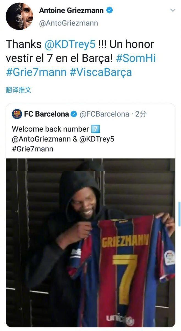
Task: Open @AntoGriezmann mention in quoted tweet
Action: point(41,139)
